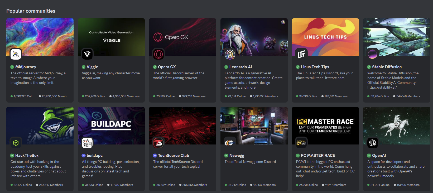This screenshot has width=433, height=193.
Task: Click 'All things PC building' description text
Action: tap(111, 169)
